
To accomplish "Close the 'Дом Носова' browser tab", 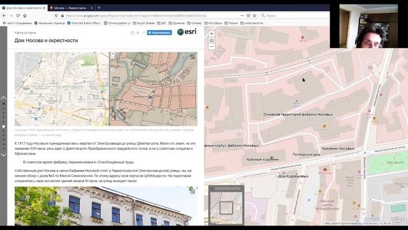I will coord(44,8).
